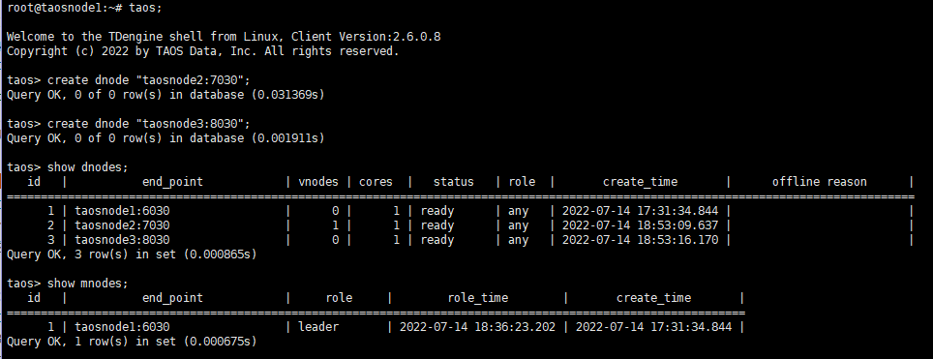Click the vnodes value 1 for taosnode2:7030
Screen dimensions: 933x359
coord(335,225)
